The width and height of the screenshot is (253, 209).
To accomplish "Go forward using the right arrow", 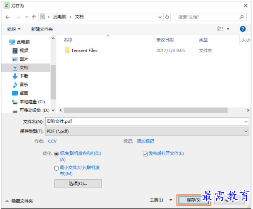I will (18, 17).
